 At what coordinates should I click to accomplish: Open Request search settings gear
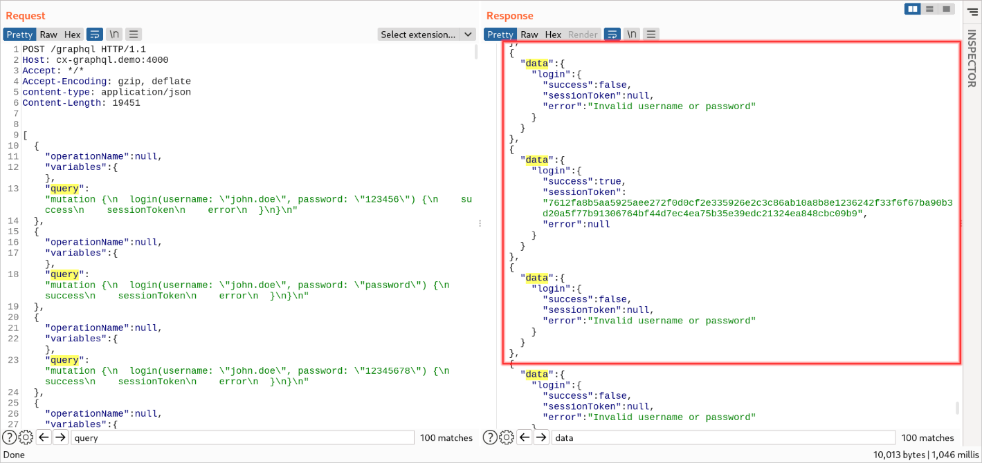pyautogui.click(x=26, y=437)
